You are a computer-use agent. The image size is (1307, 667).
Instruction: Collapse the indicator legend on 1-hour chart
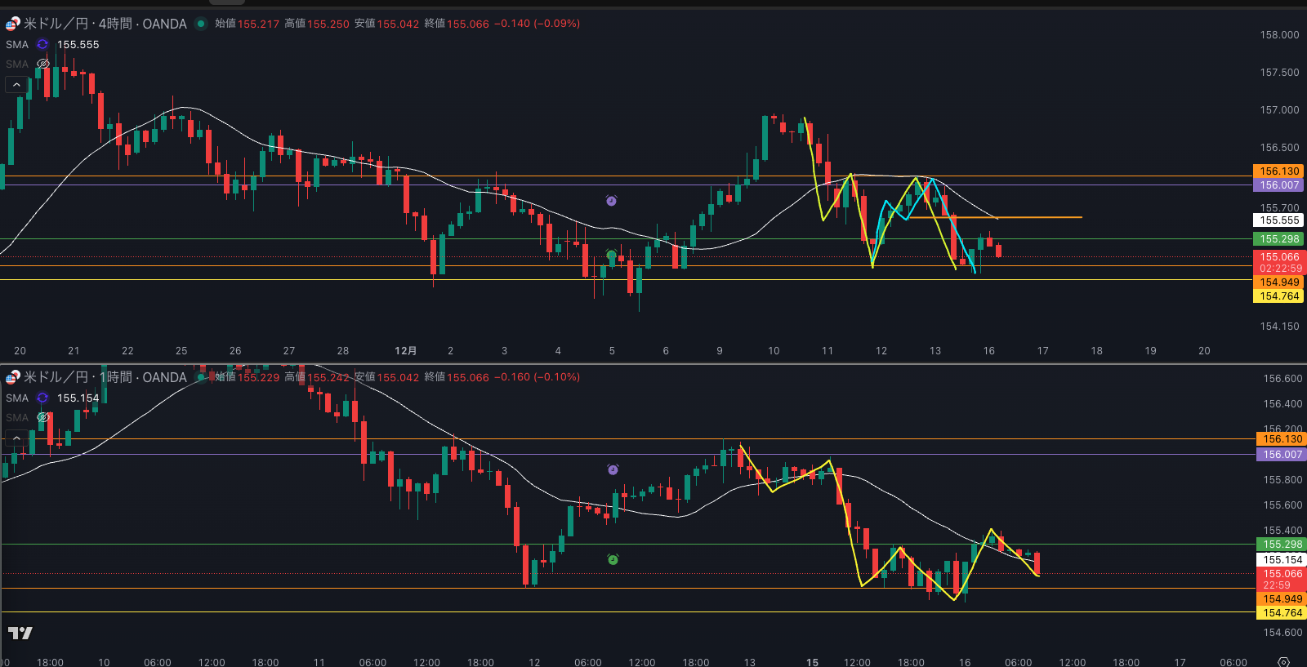tap(16, 438)
